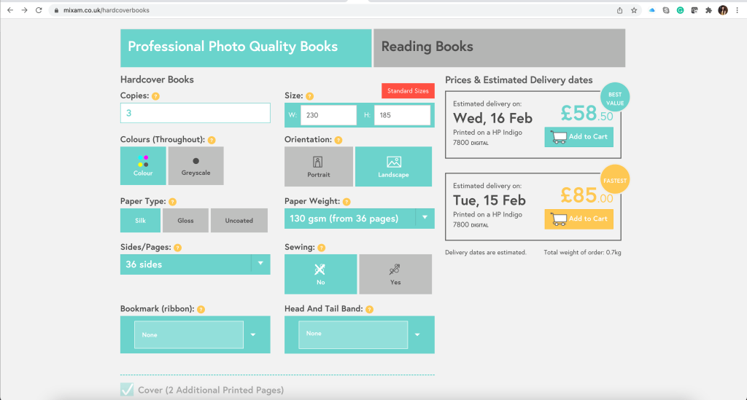The width and height of the screenshot is (747, 400).
Task: Click the help icon next to Paper Weight
Action: click(x=347, y=202)
